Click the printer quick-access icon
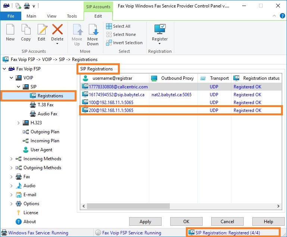The height and width of the screenshot is (237, 287). coord(27,6)
